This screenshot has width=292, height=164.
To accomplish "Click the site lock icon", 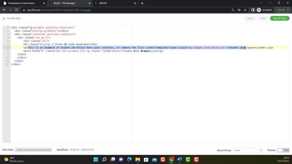I will (x=24, y=10).
